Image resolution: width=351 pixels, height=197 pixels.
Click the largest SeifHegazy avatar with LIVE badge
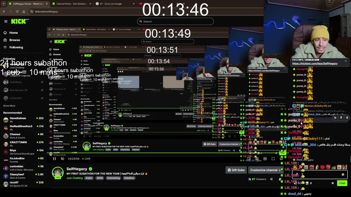tap(58, 173)
